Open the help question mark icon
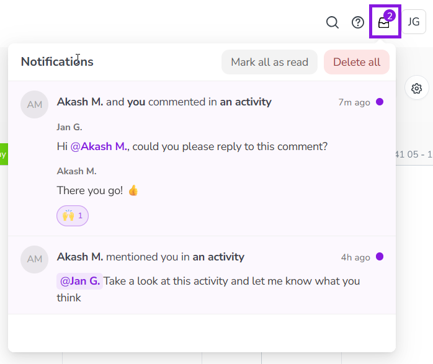The width and height of the screenshot is (433, 364). point(358,23)
